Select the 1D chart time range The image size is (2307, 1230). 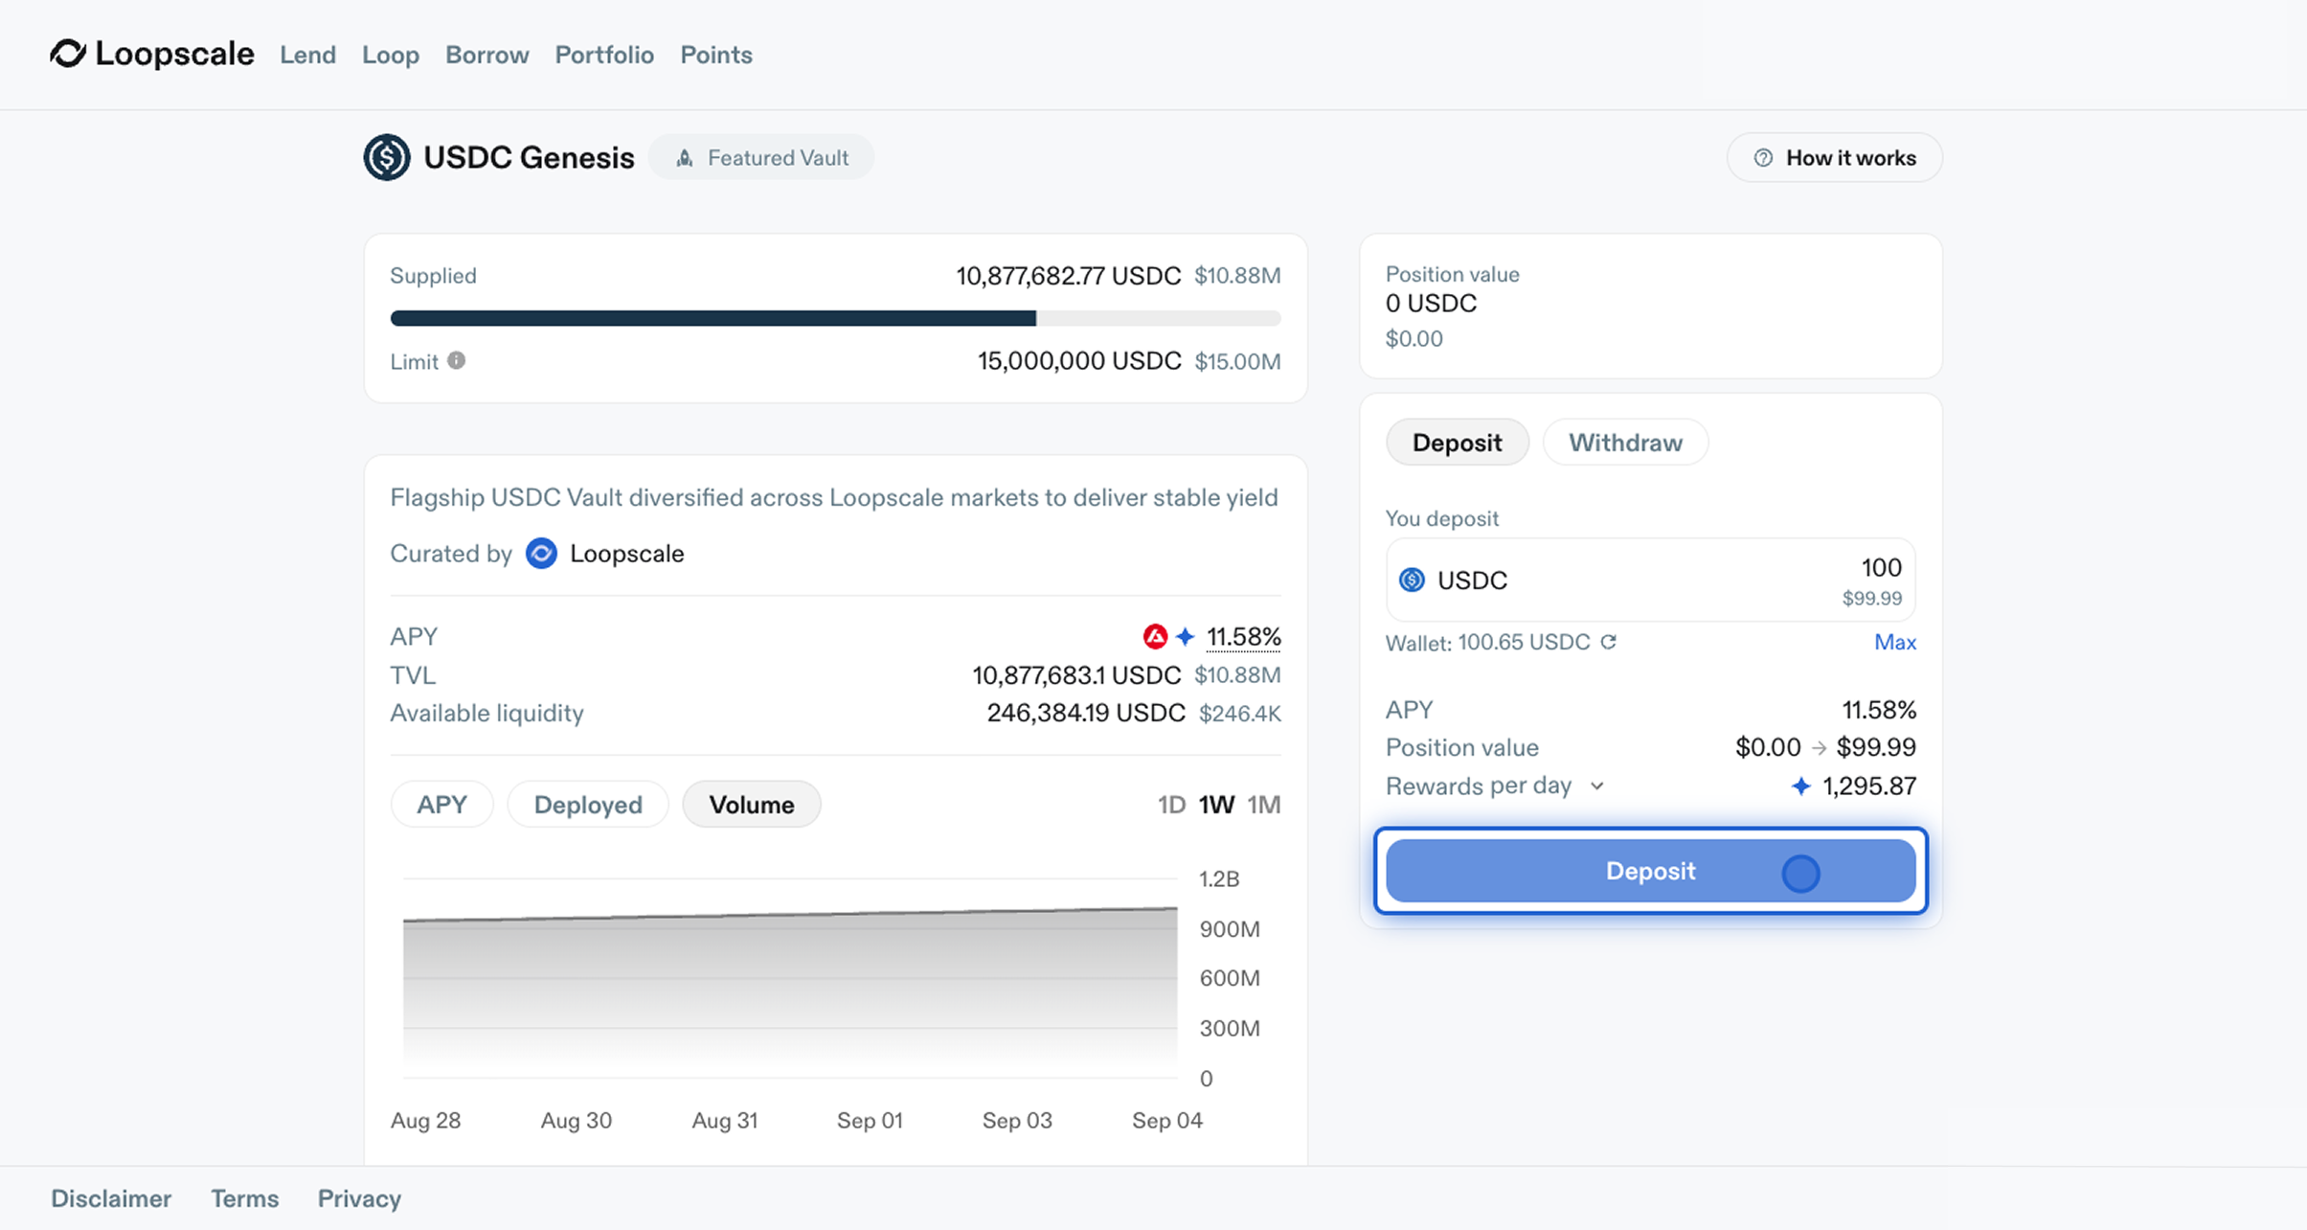click(1170, 805)
